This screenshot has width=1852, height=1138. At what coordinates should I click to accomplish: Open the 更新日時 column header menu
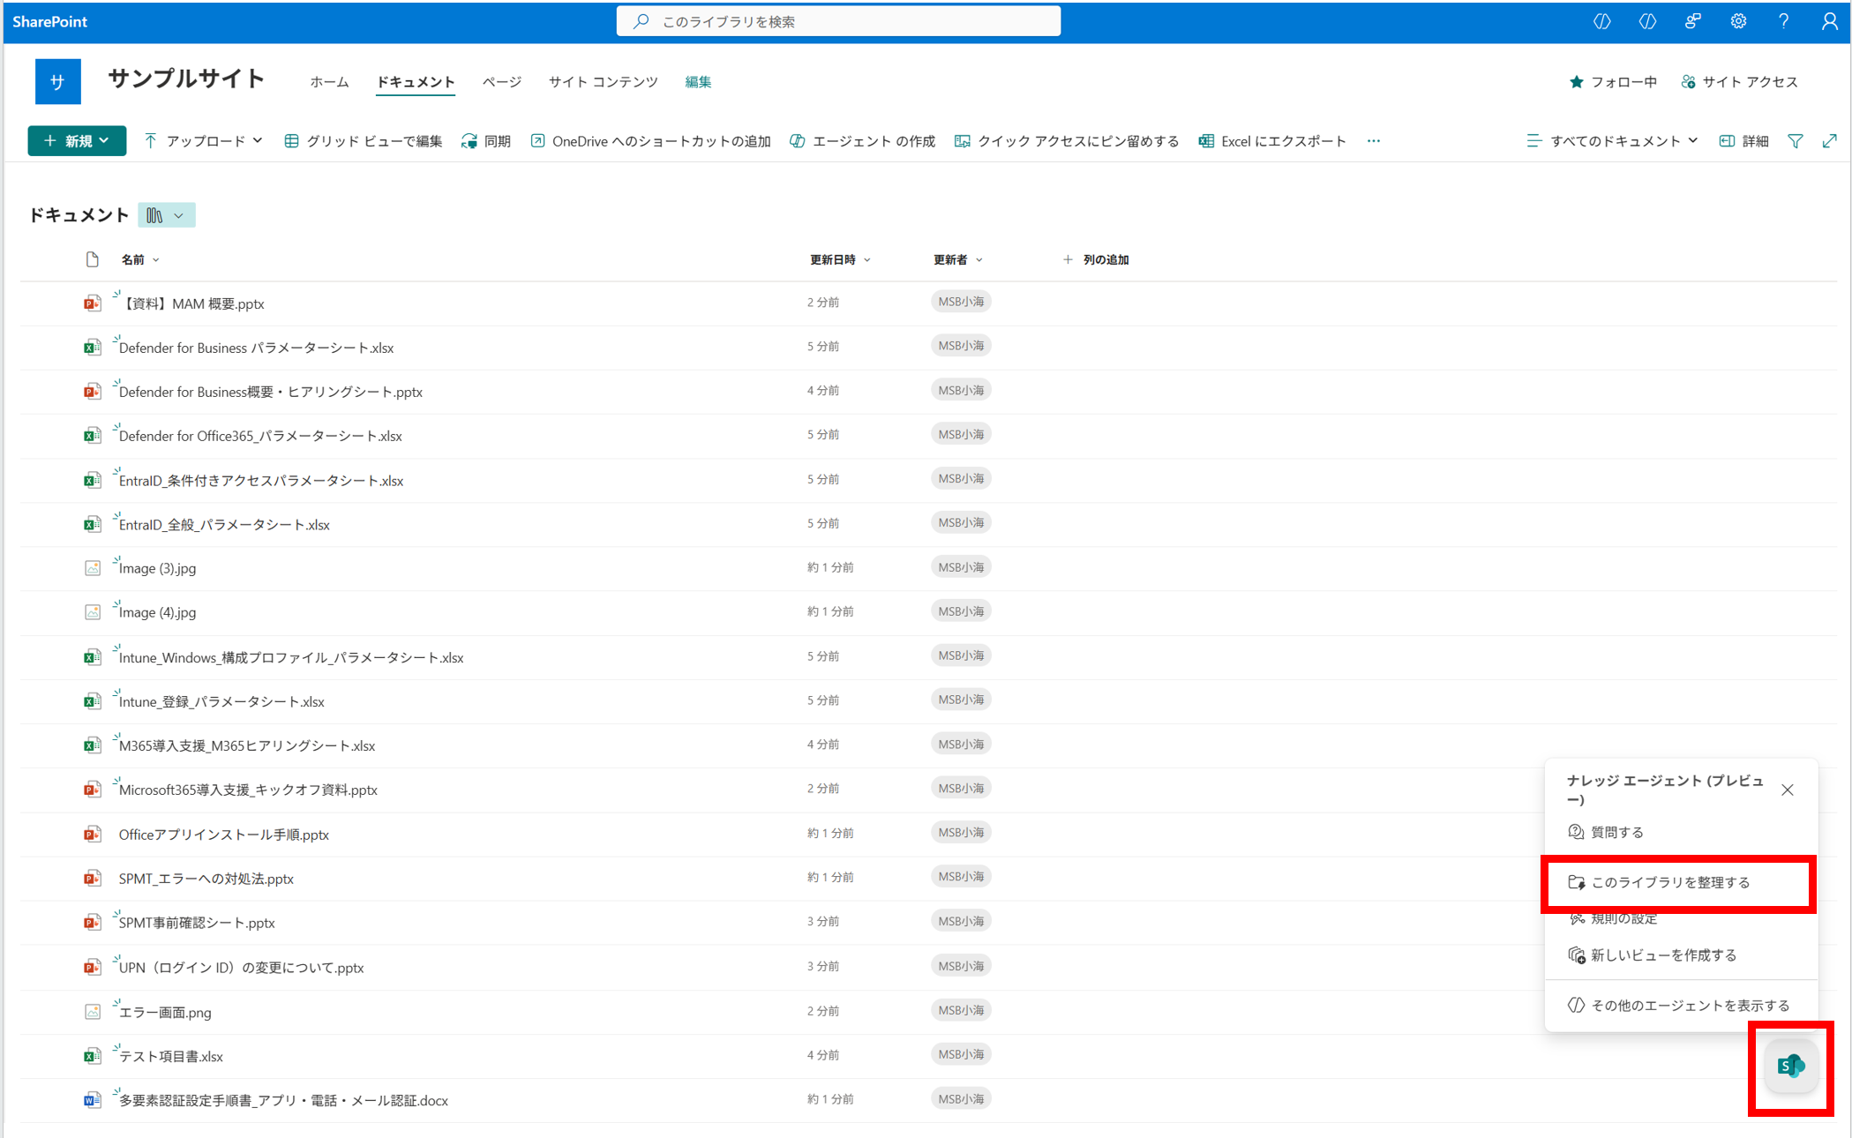click(x=840, y=259)
